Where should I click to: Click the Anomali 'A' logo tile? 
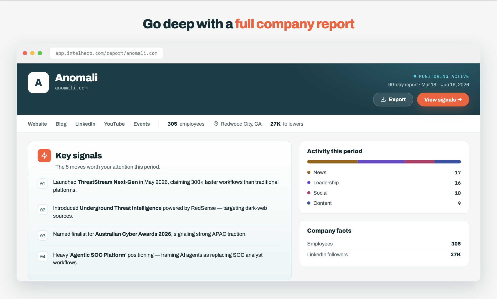[38, 83]
